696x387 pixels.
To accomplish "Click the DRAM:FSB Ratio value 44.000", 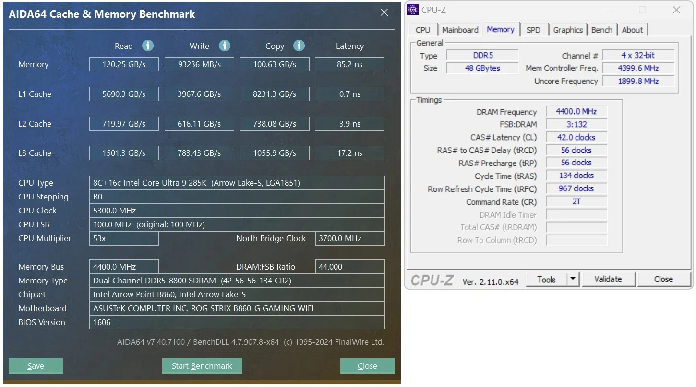I will 350,267.
